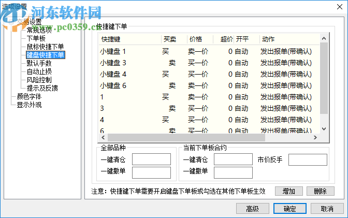348x218 pixels.
Task: Click 卖一价 price in 小键盘 1 row
Action: click(x=198, y=51)
